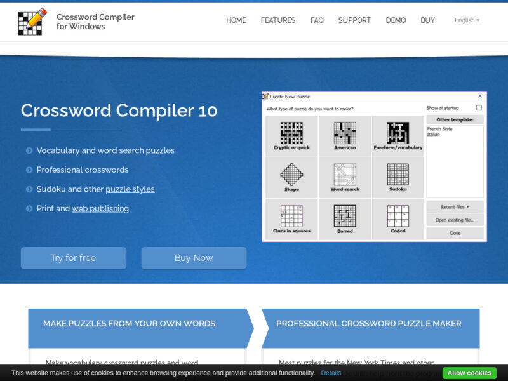508x381 pixels.
Task: Choose the Word search puzzle icon
Action: click(x=345, y=174)
